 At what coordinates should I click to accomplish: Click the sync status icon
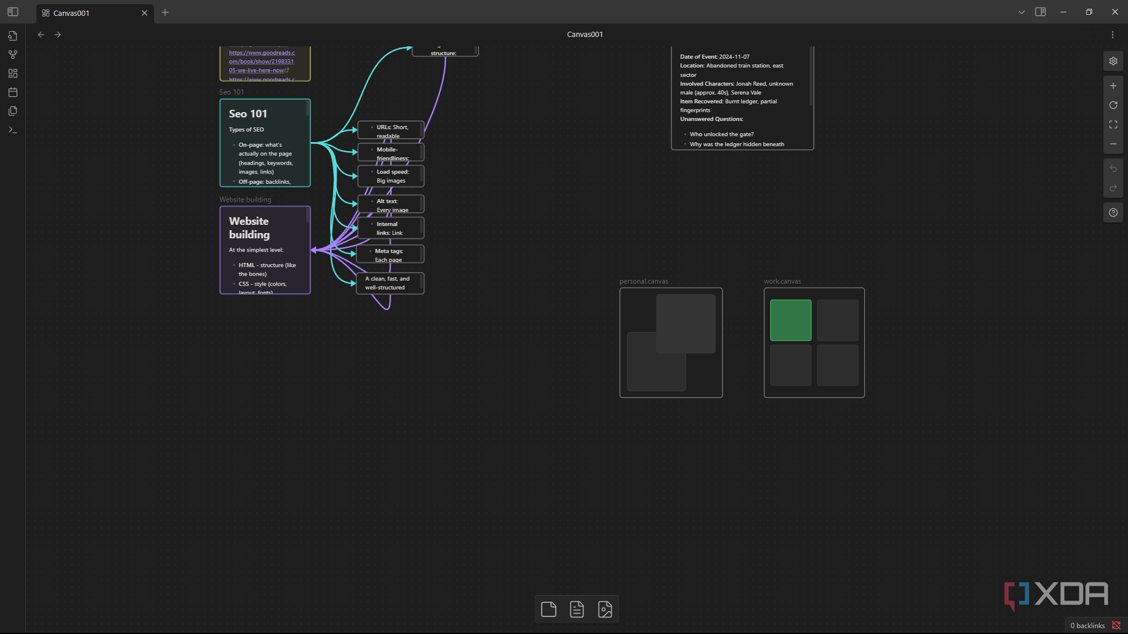pos(1116,626)
